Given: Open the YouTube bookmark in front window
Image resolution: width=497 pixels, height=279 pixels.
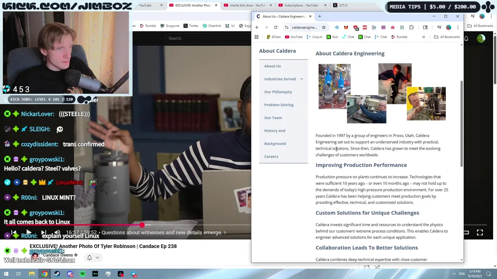Looking at the screenshot, I should [294, 37].
